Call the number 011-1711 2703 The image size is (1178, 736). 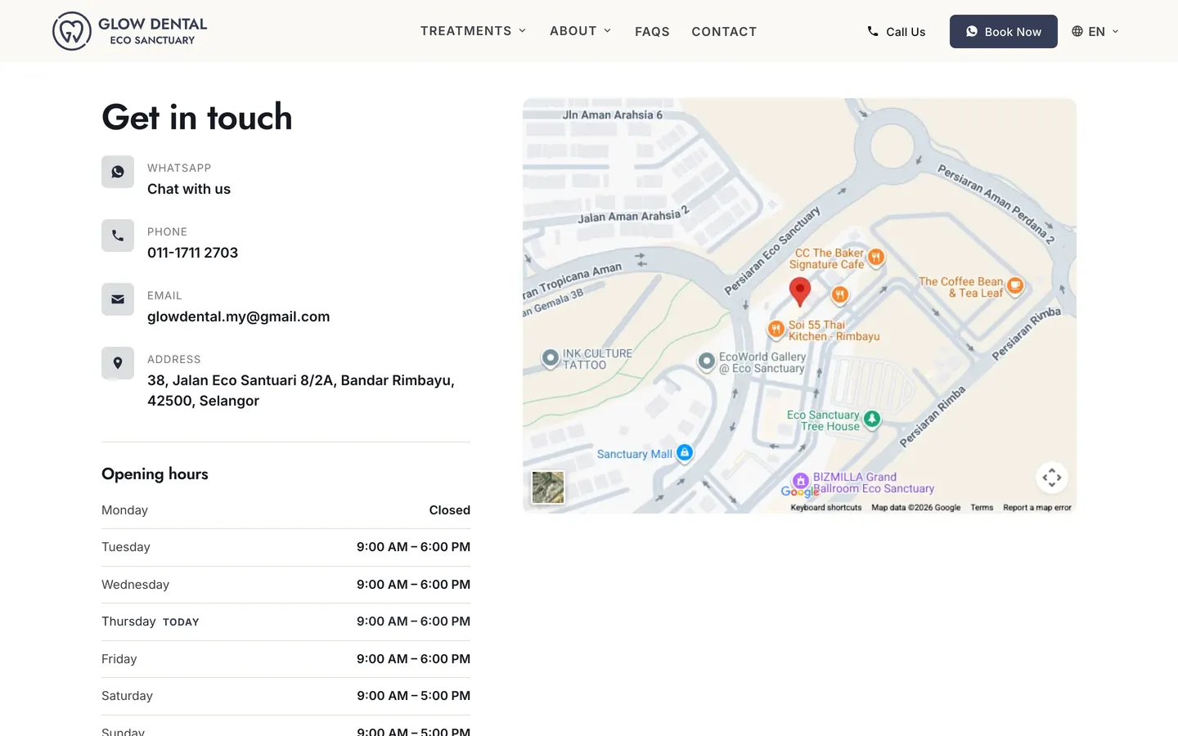pos(192,253)
